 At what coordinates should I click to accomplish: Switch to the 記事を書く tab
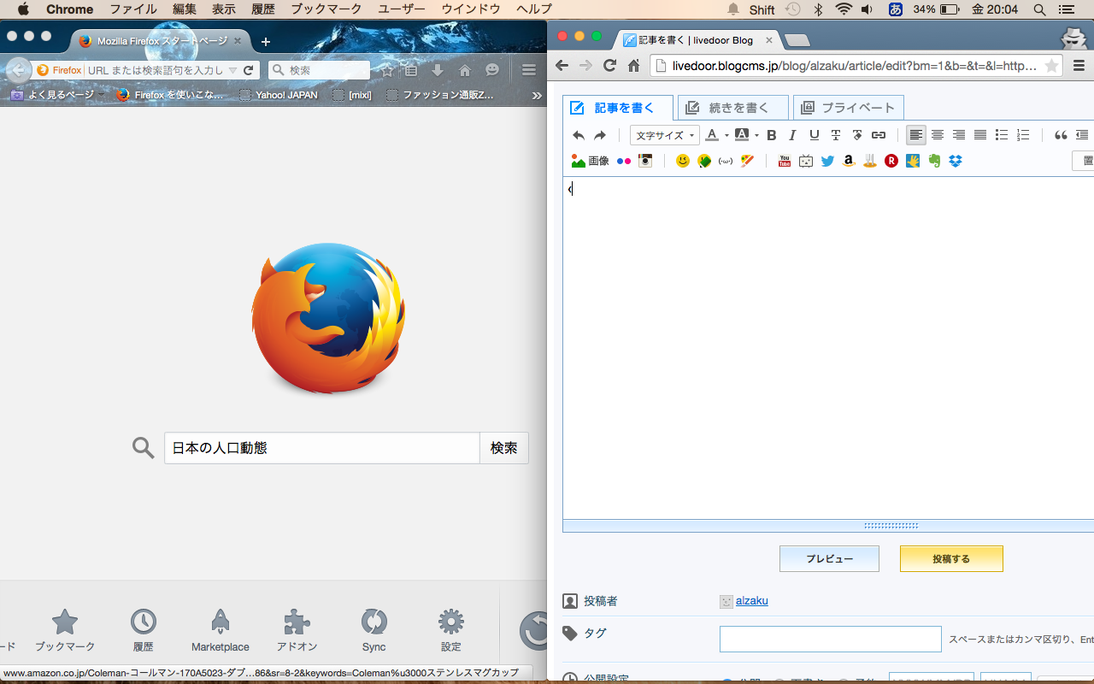click(x=618, y=108)
